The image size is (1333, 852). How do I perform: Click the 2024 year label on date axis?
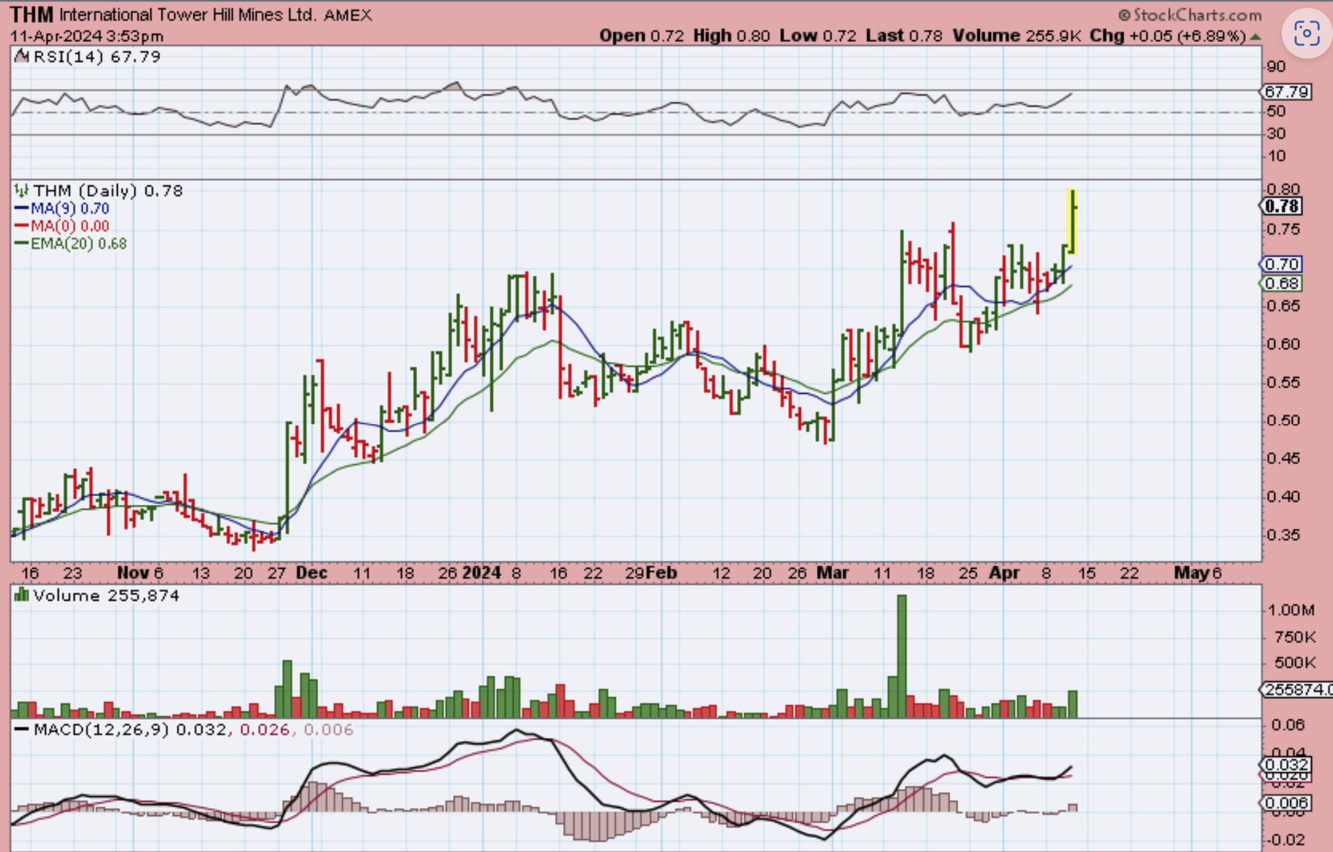[x=482, y=573]
